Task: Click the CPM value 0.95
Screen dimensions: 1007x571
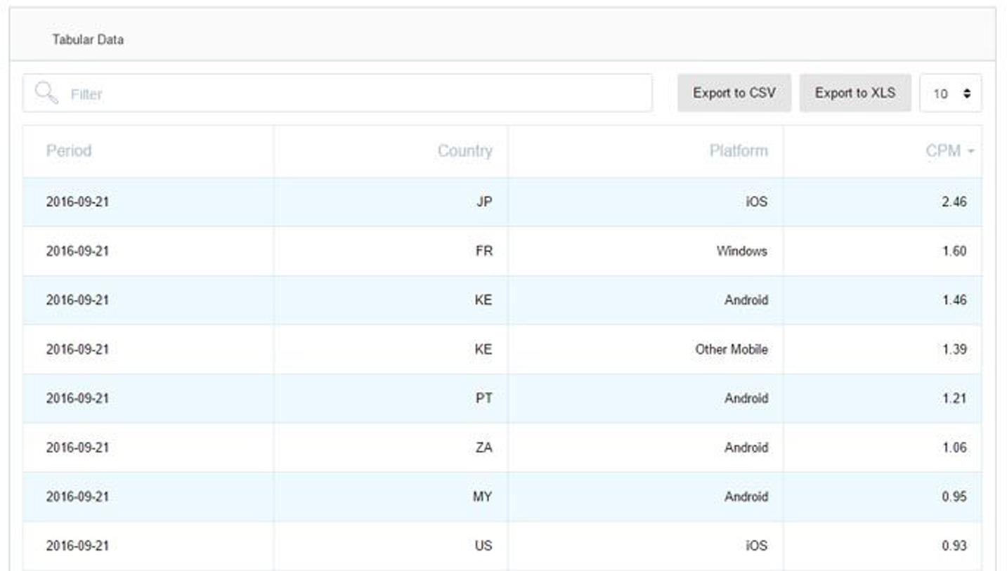Action: click(954, 497)
